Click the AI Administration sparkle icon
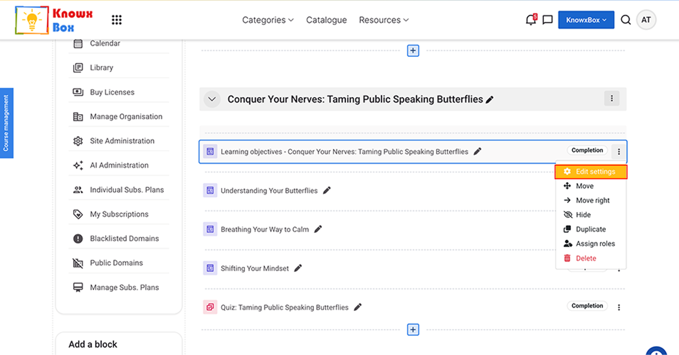Screen dimensions: 679x355 tap(78, 165)
